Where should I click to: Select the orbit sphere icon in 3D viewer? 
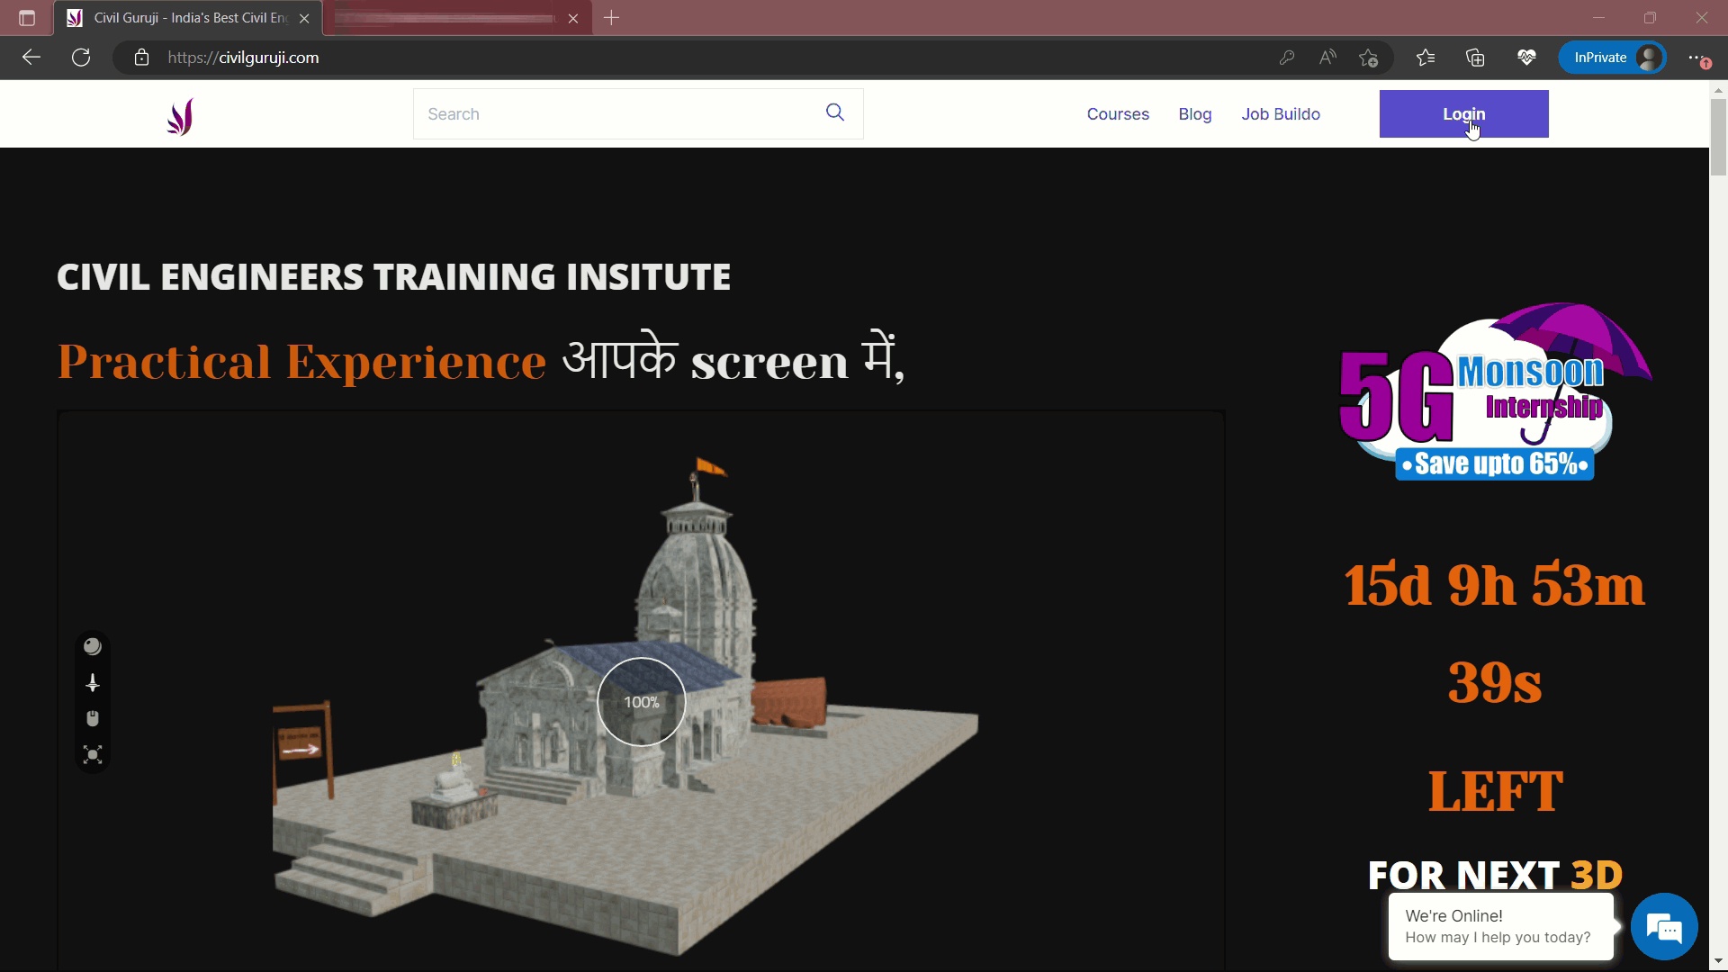coord(93,646)
